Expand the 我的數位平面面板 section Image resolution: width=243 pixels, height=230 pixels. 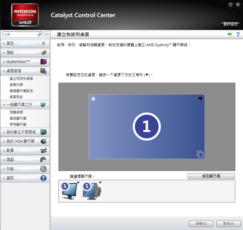point(25,132)
